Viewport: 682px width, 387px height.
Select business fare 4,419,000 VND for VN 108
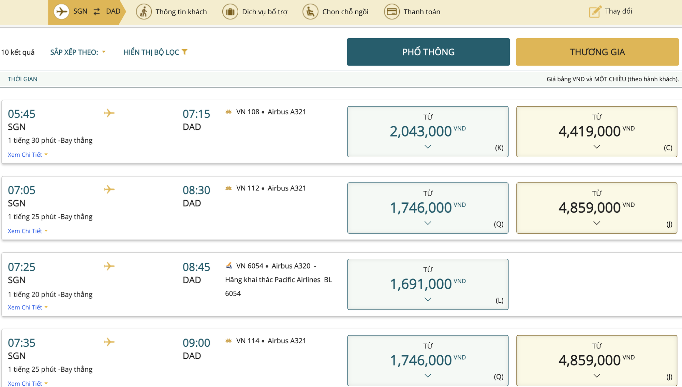tap(597, 132)
